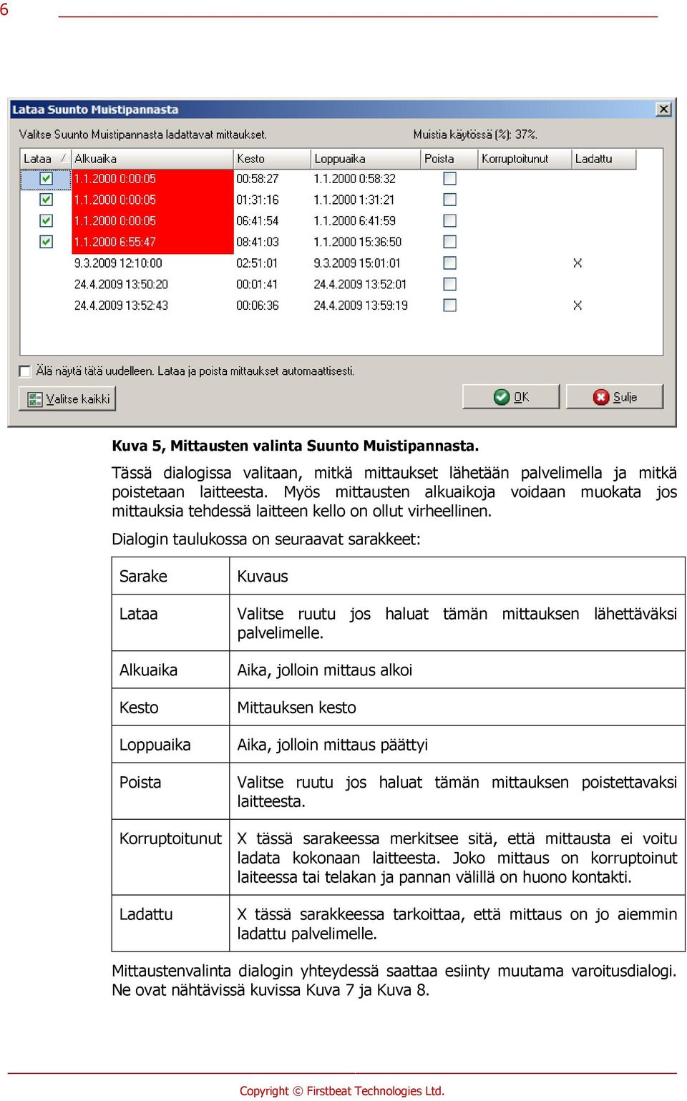This screenshot has height=1101, width=687.
Task: Click the Ladattu X mark for 24.4.2009 13:52:43 row
Action: [x=578, y=305]
